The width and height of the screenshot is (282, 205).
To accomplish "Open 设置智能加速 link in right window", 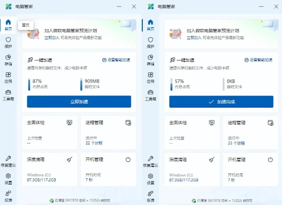I will click(258, 60).
